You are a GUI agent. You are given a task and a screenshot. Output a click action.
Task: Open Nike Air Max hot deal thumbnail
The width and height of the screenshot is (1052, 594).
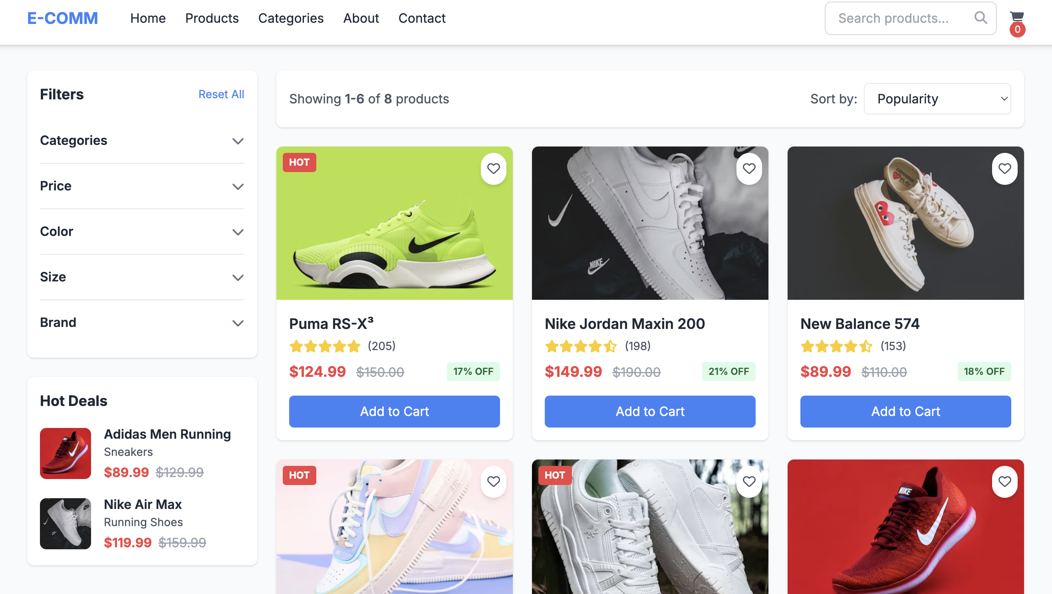click(x=66, y=523)
